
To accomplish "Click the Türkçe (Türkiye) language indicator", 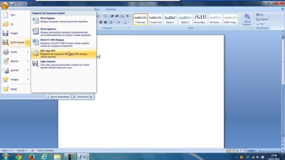I will point(45,151).
